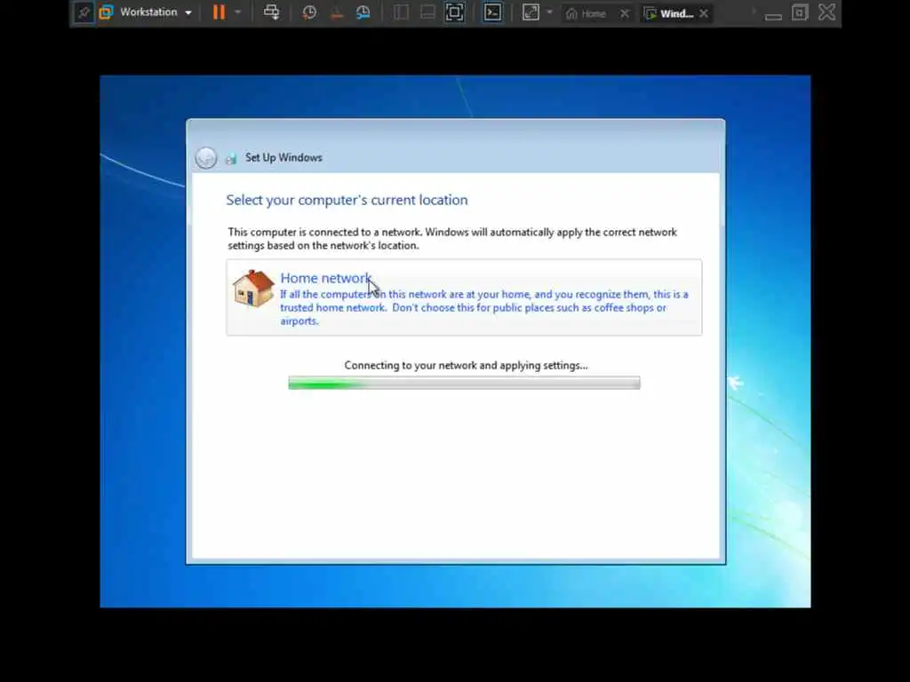Open the console view icon
Image resolution: width=910 pixels, height=682 pixels.
(x=492, y=12)
